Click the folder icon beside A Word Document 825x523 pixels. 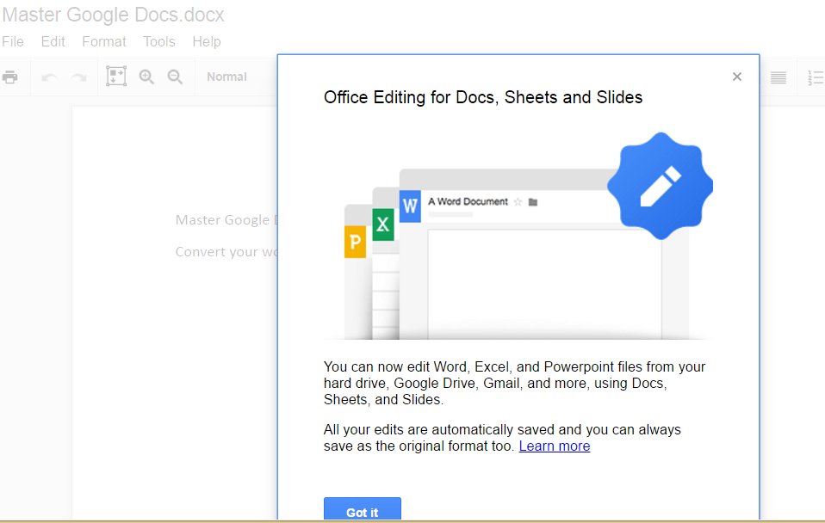(x=533, y=202)
